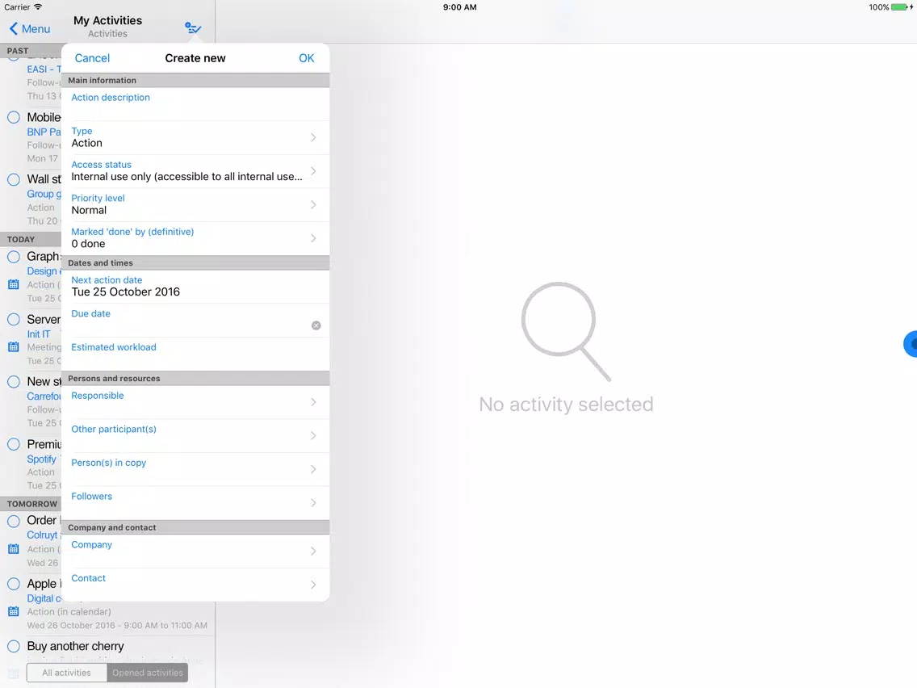The width and height of the screenshot is (917, 688).
Task: Tap the Colruyt company link
Action: 42,535
